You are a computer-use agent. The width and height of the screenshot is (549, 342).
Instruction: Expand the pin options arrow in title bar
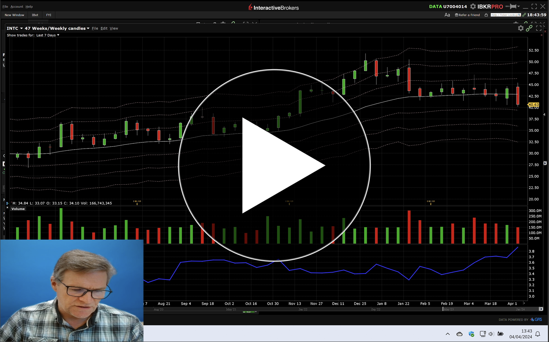click(x=518, y=6)
